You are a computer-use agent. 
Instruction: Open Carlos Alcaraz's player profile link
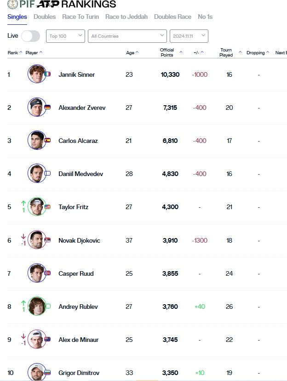78,141
